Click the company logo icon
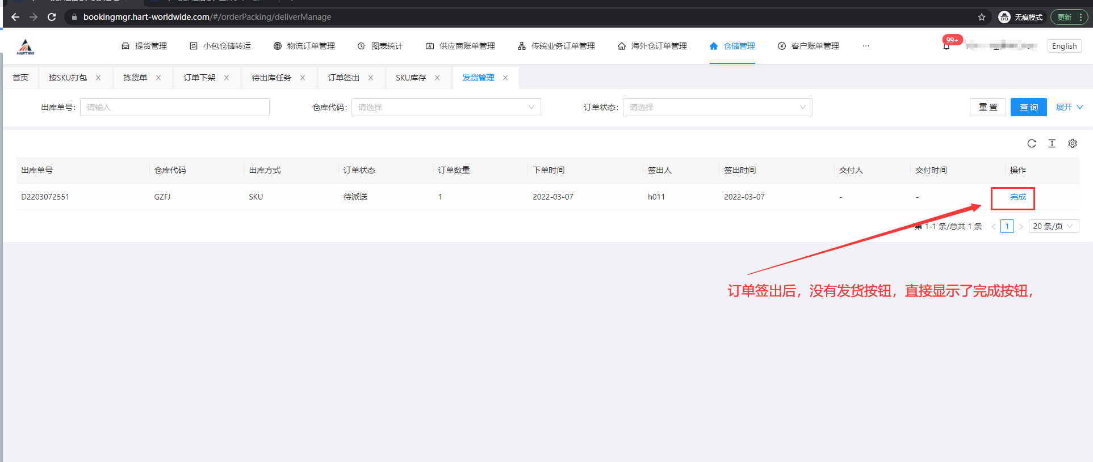This screenshot has width=1093, height=462. click(26, 46)
